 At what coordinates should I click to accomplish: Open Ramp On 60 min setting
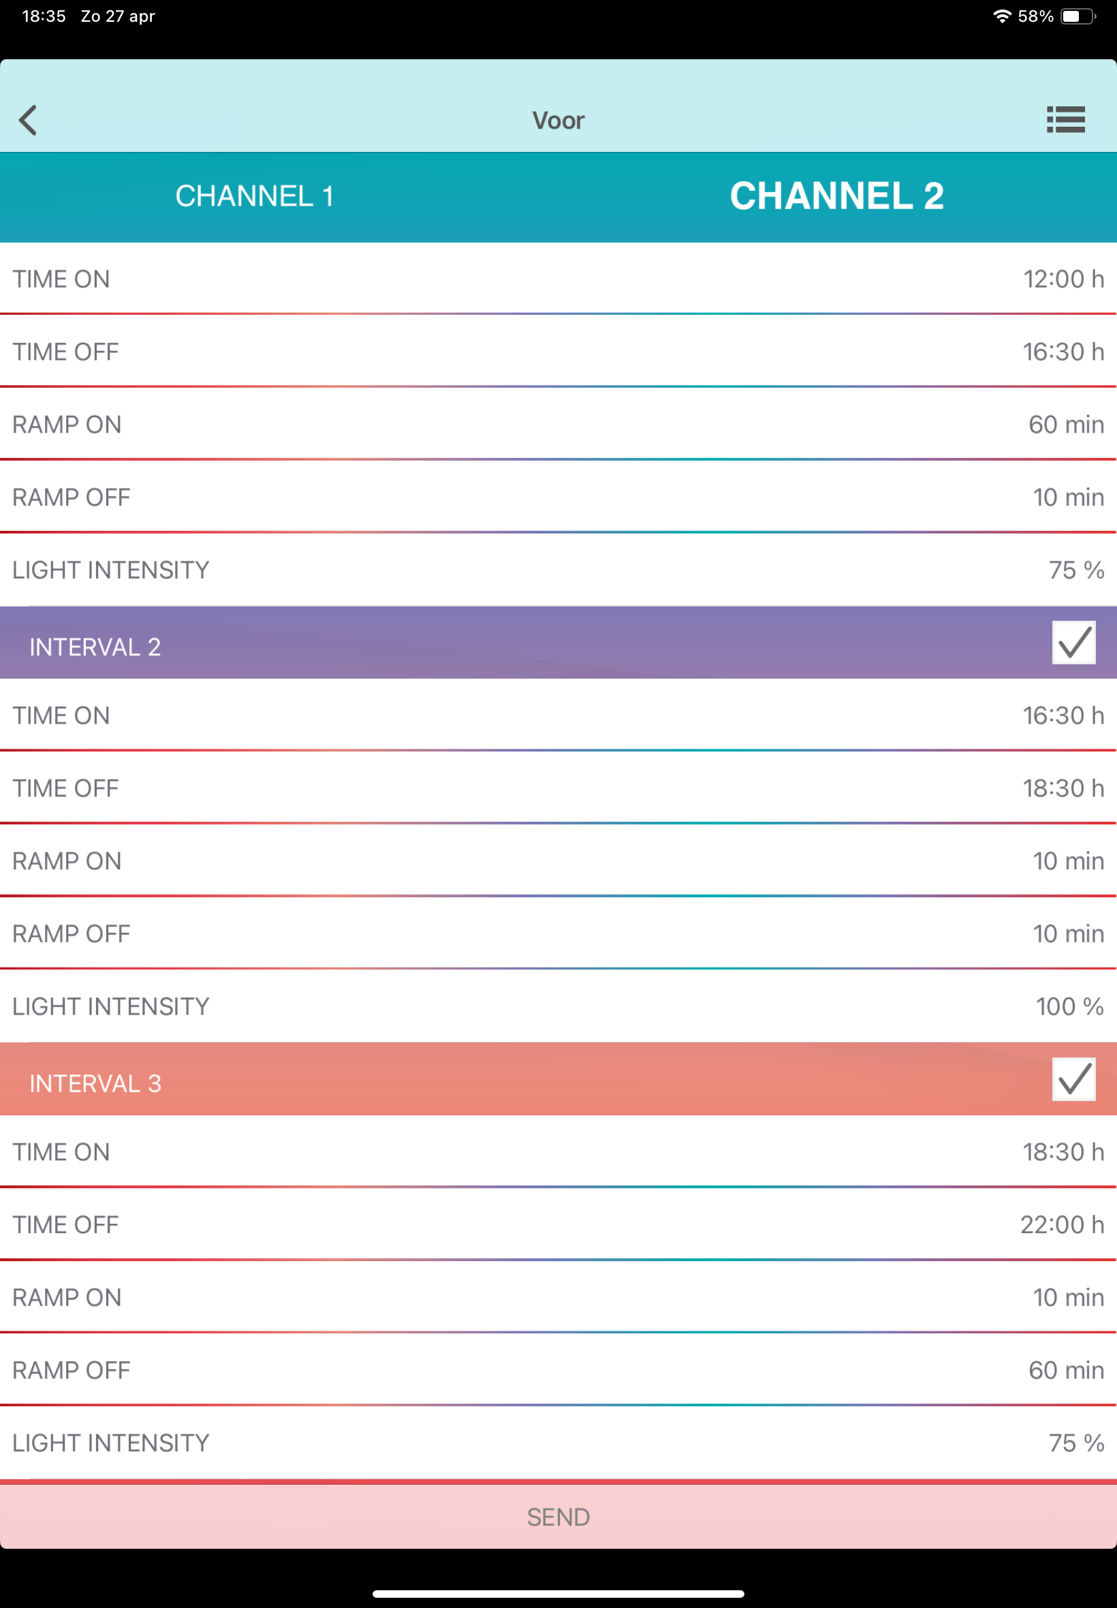click(558, 425)
